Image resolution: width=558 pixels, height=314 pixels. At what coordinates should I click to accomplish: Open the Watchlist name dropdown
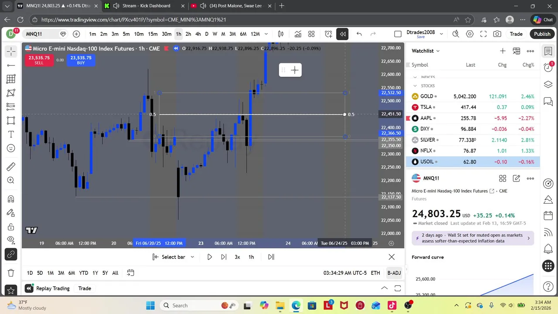pos(426,51)
